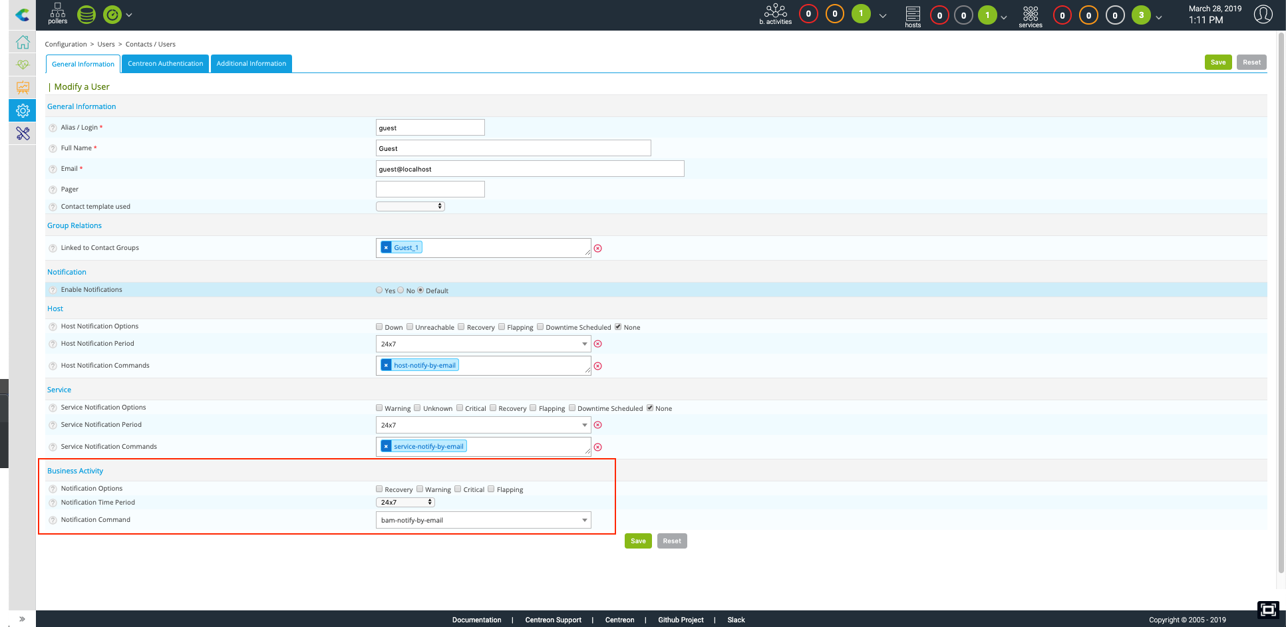Screen dimensions: 1286x627
Task: Open the Reporting chart sidebar icon
Action: click(x=23, y=87)
